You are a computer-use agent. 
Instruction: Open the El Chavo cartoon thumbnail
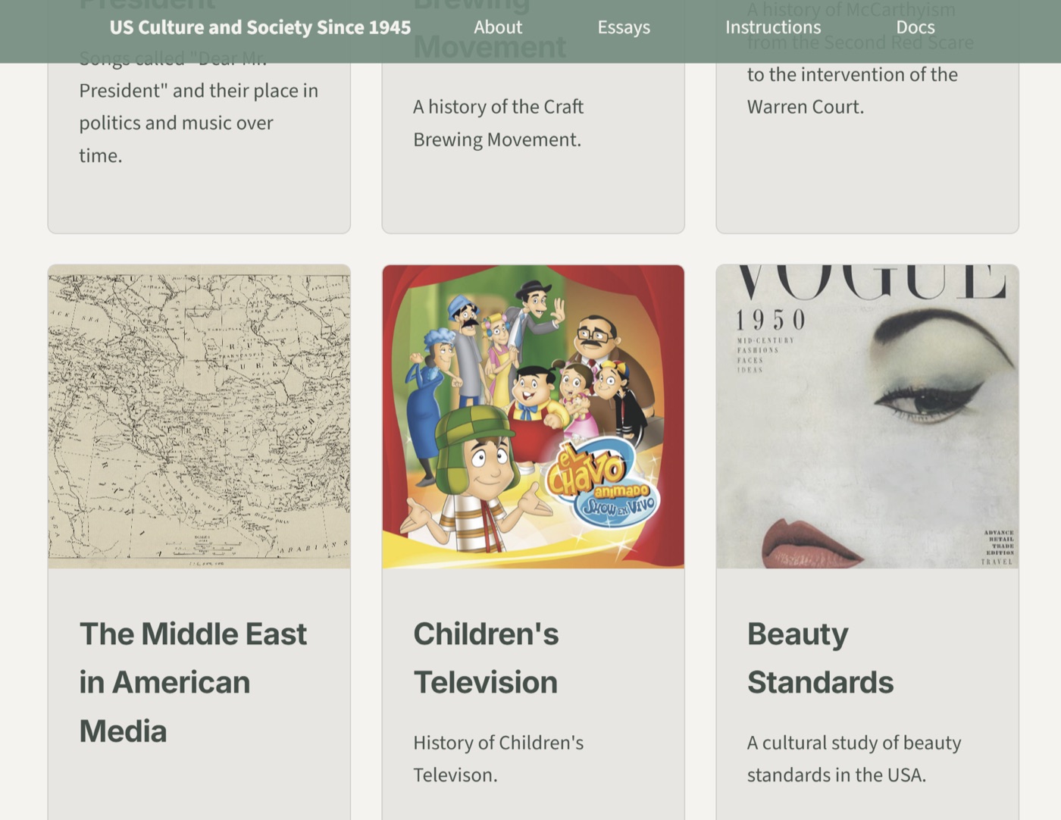tap(534, 416)
